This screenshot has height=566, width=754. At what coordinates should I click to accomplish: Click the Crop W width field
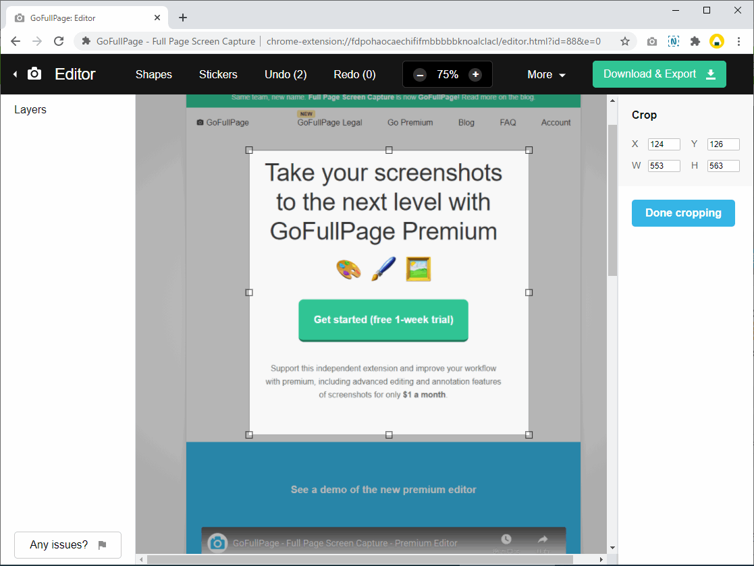point(664,166)
